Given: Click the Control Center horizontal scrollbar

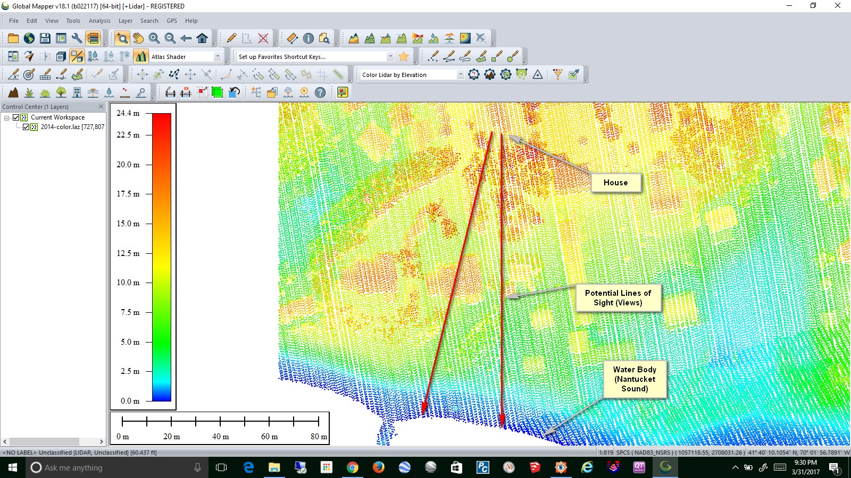Looking at the screenshot, I should [x=45, y=441].
